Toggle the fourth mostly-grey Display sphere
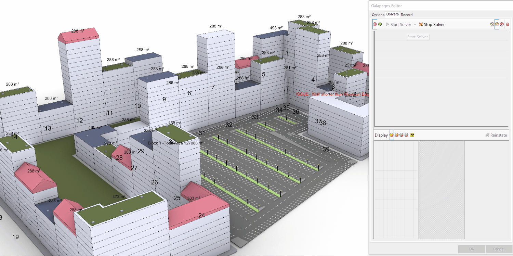This screenshot has width=513, height=256. coord(406,135)
